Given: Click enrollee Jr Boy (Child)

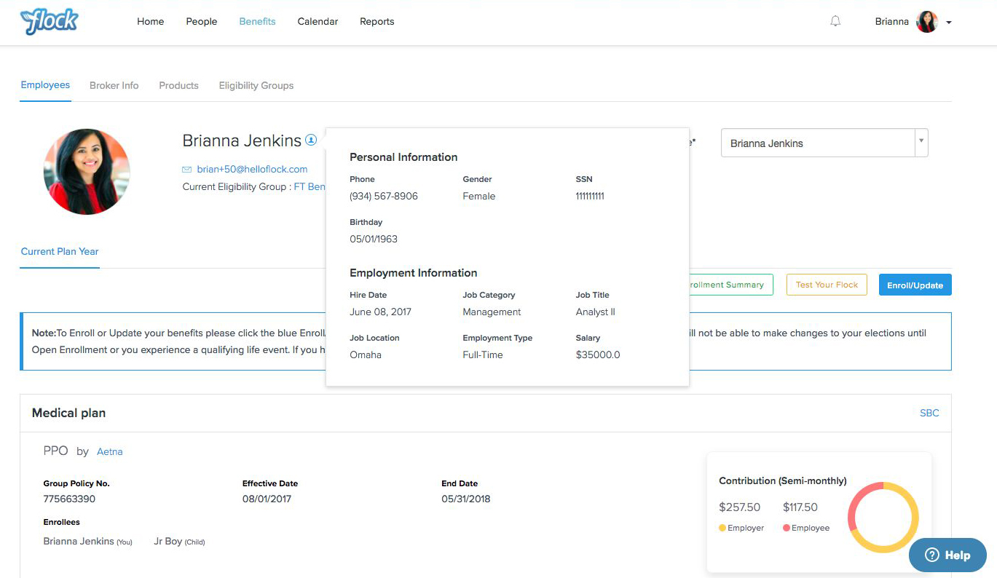Looking at the screenshot, I should pos(179,542).
